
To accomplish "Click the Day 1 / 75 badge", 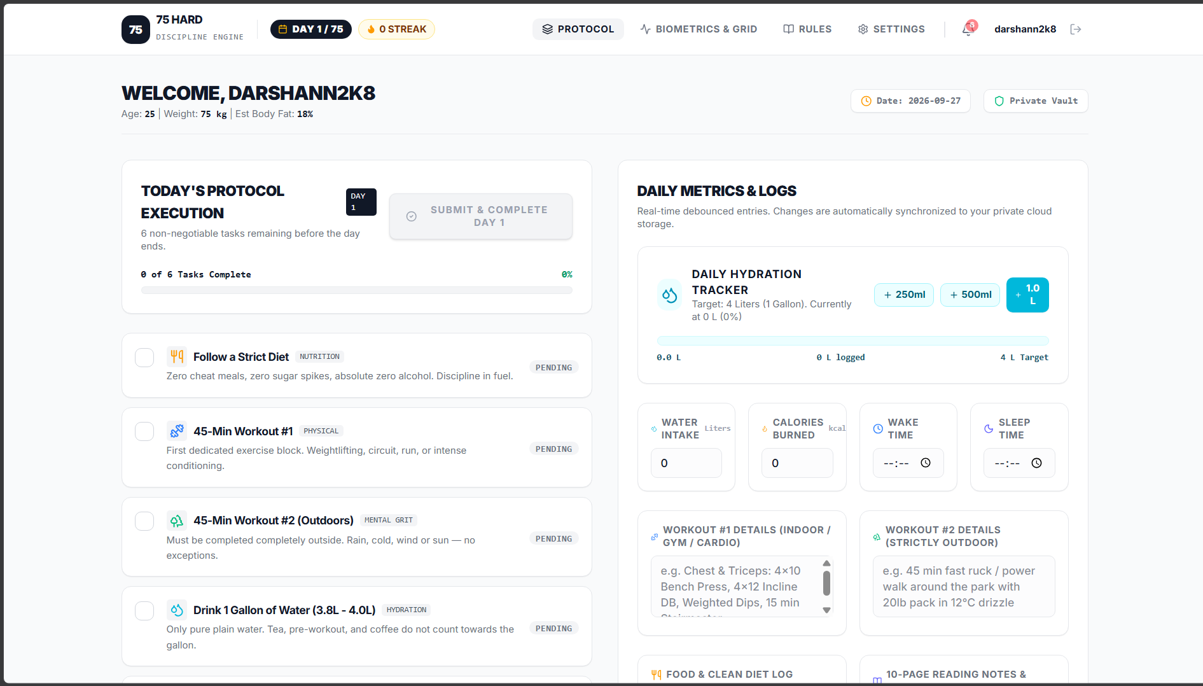I will pos(311,29).
